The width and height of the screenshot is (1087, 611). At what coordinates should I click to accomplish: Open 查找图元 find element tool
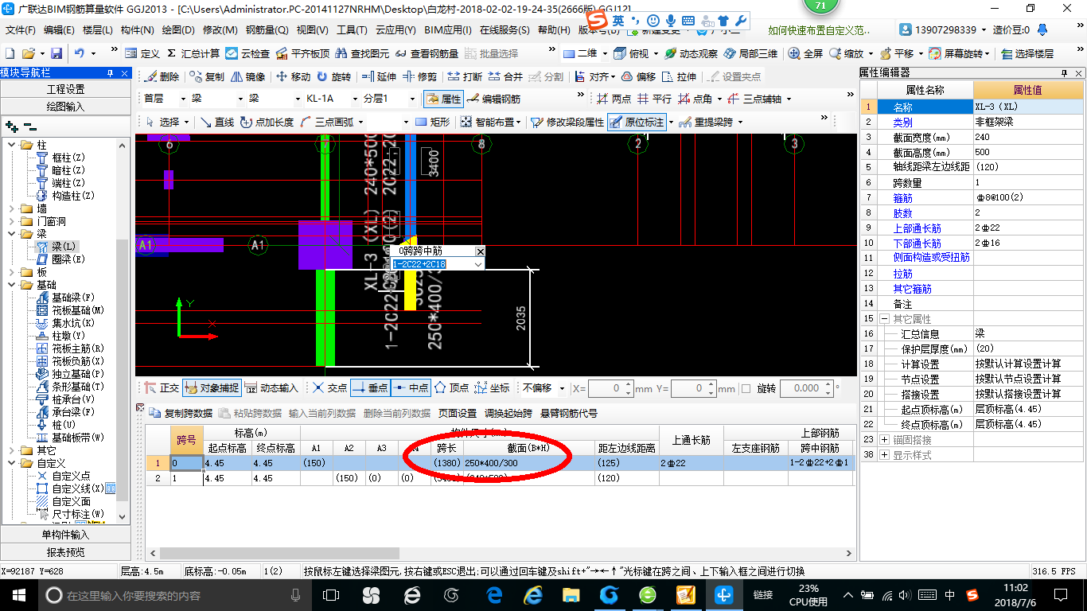[x=362, y=53]
